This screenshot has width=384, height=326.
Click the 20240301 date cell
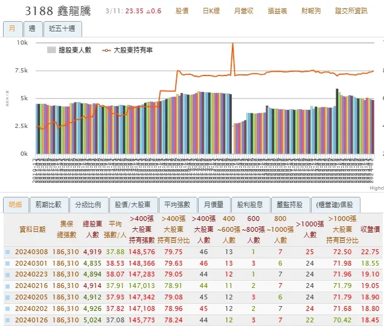pyautogui.click(x=31, y=263)
